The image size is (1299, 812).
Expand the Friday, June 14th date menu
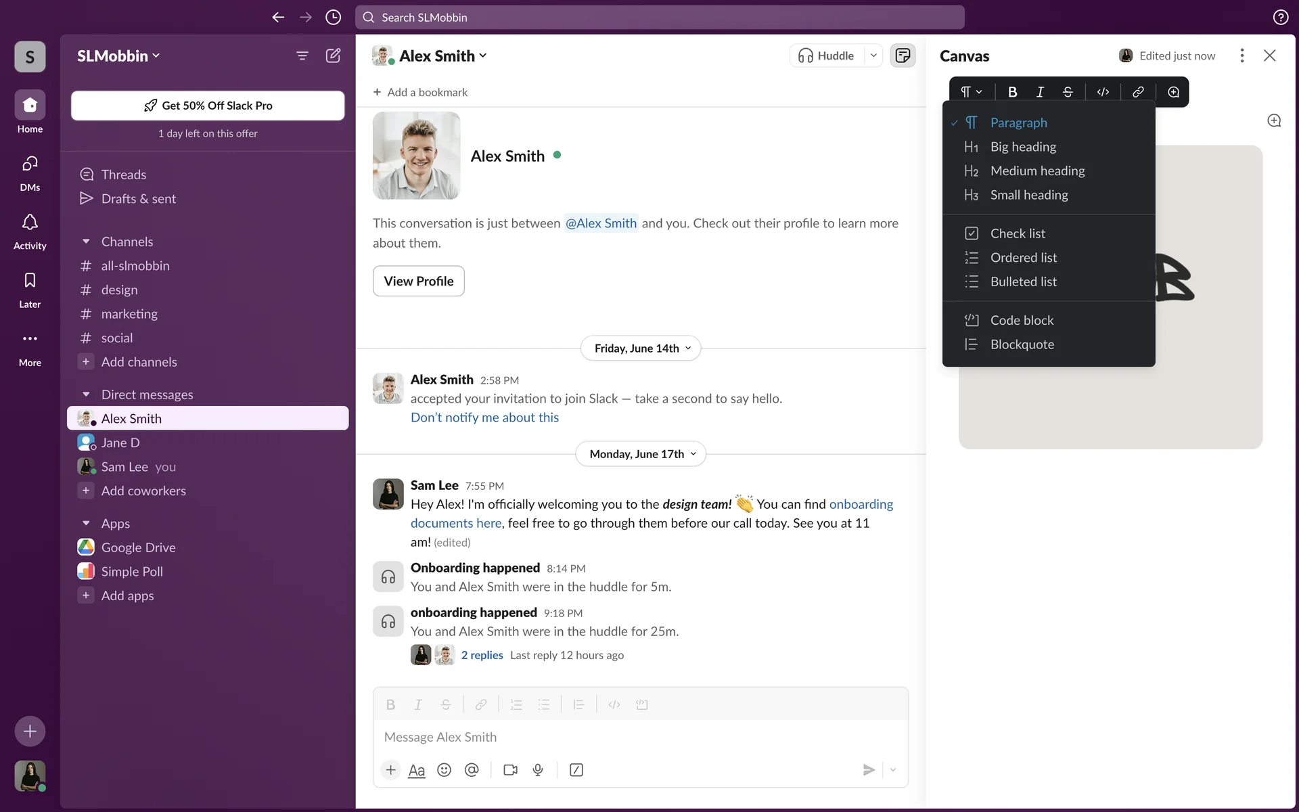point(641,348)
